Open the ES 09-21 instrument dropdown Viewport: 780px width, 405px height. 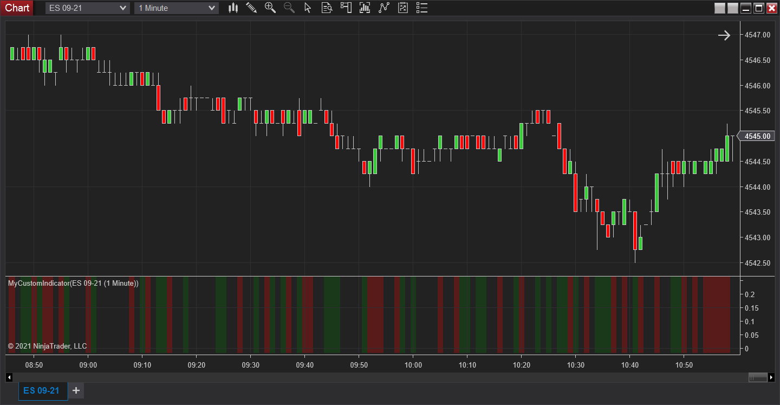pos(87,8)
